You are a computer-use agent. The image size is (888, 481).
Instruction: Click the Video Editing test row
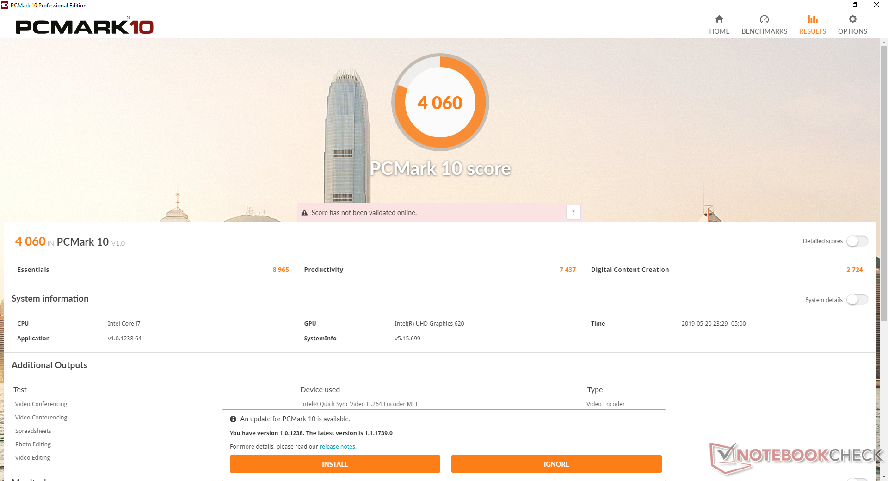pos(32,458)
